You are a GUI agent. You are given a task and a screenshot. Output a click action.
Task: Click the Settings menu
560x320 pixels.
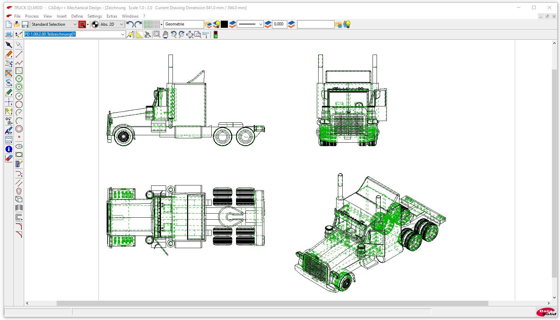coord(94,16)
